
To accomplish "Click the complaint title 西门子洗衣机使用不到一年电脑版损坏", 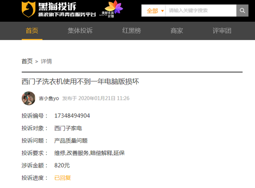I will [x=80, y=81].
